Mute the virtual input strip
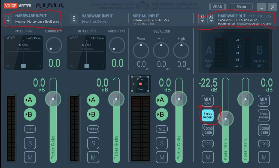This screenshot has width=279, height=168. click(162, 157)
